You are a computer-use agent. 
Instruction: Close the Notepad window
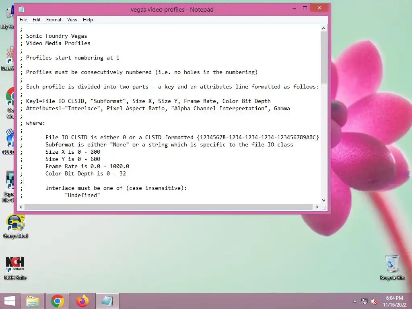[x=319, y=8]
